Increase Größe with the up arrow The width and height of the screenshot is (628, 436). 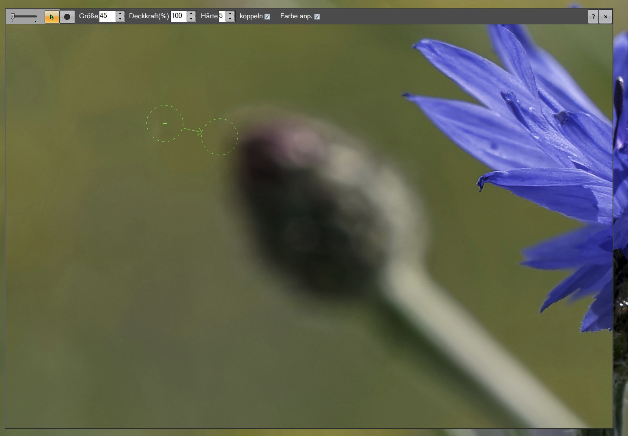[120, 14]
